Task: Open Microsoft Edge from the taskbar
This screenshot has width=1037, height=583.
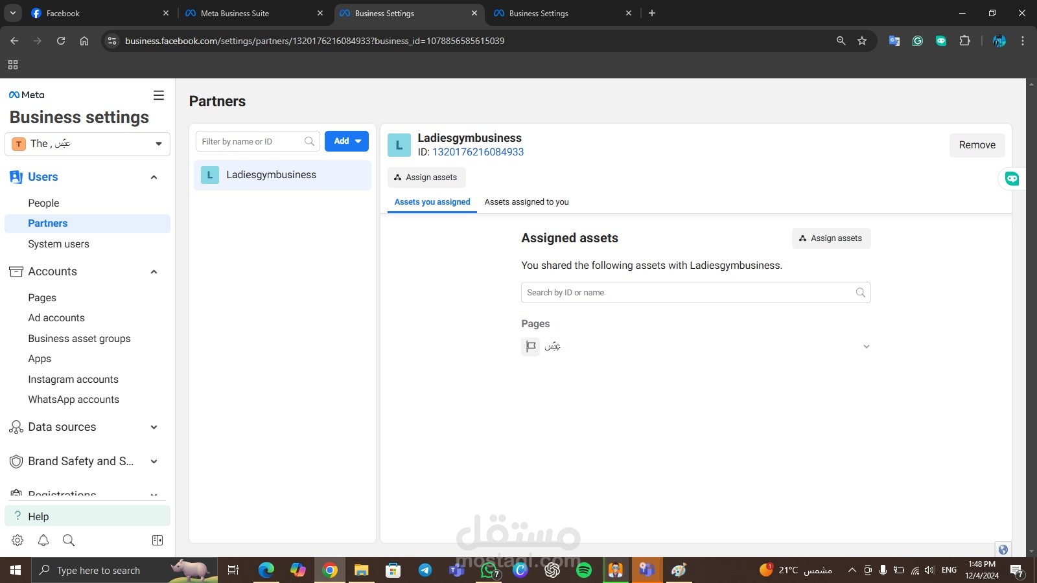Action: [266, 570]
